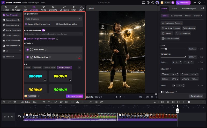Click the layout switch icon in the title bar
The image size is (207, 128).
click(144, 3)
